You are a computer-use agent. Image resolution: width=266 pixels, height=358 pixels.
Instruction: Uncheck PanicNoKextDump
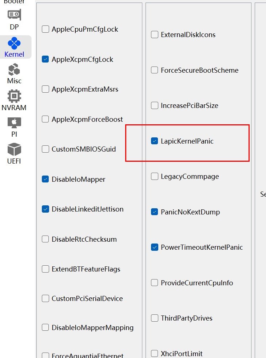tap(155, 212)
